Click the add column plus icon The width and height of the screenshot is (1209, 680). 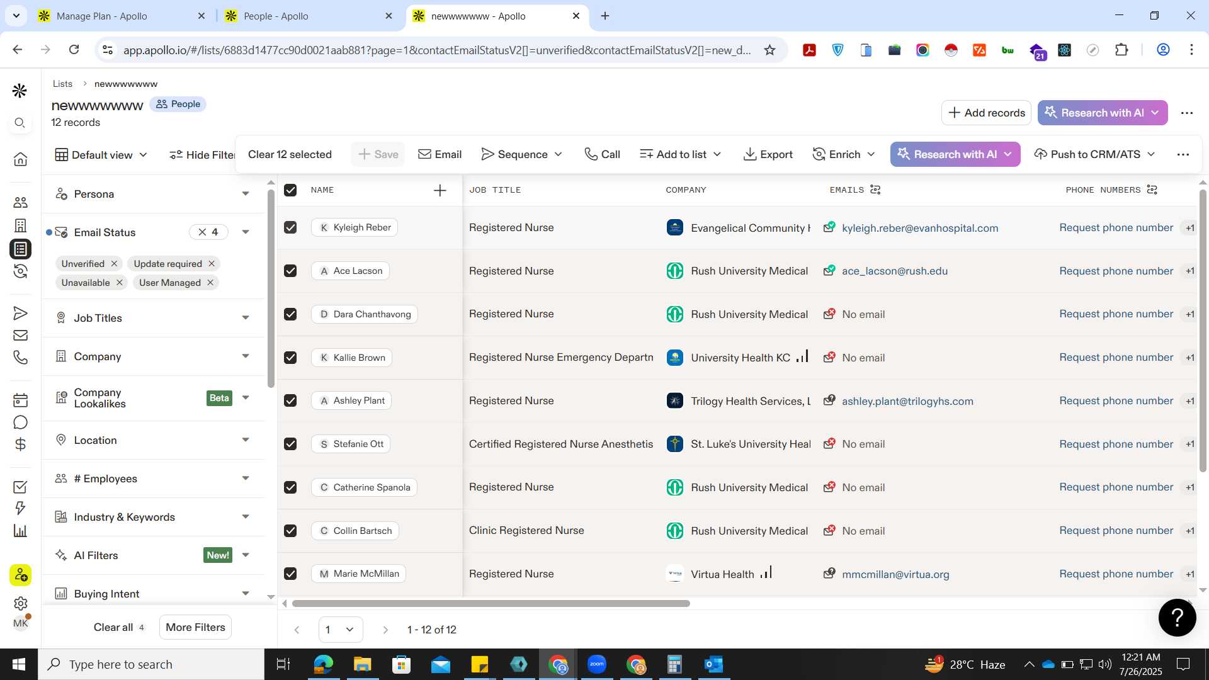point(440,190)
